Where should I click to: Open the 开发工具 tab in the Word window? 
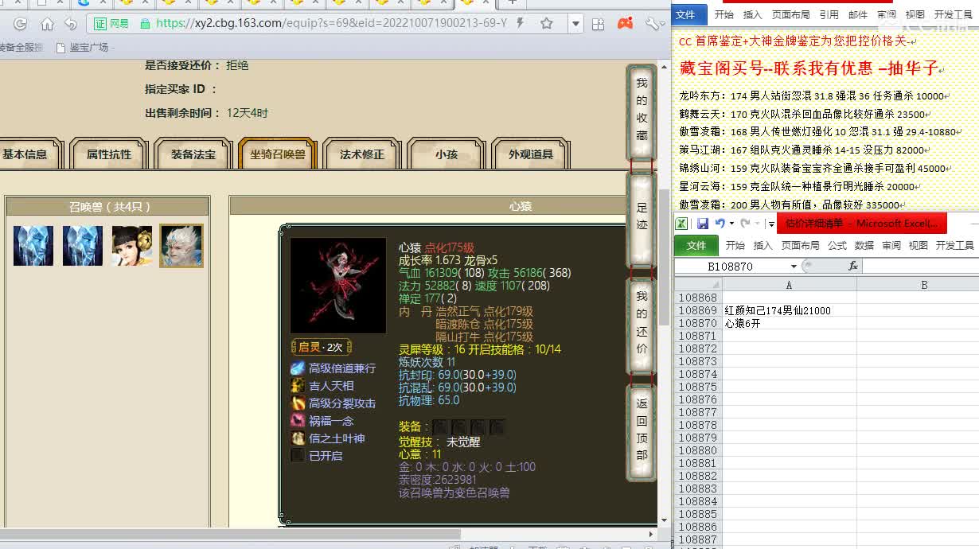click(954, 14)
